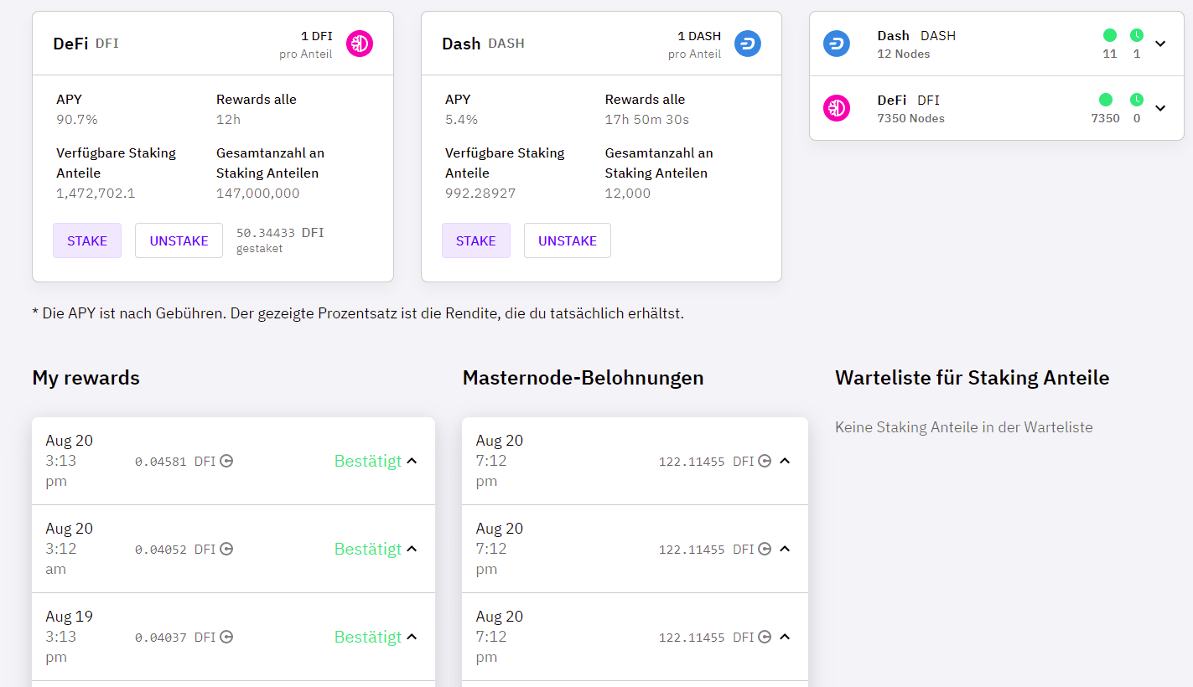Click the 7350 Nodes label under DeFi
This screenshot has height=687, width=1193.
coord(910,119)
